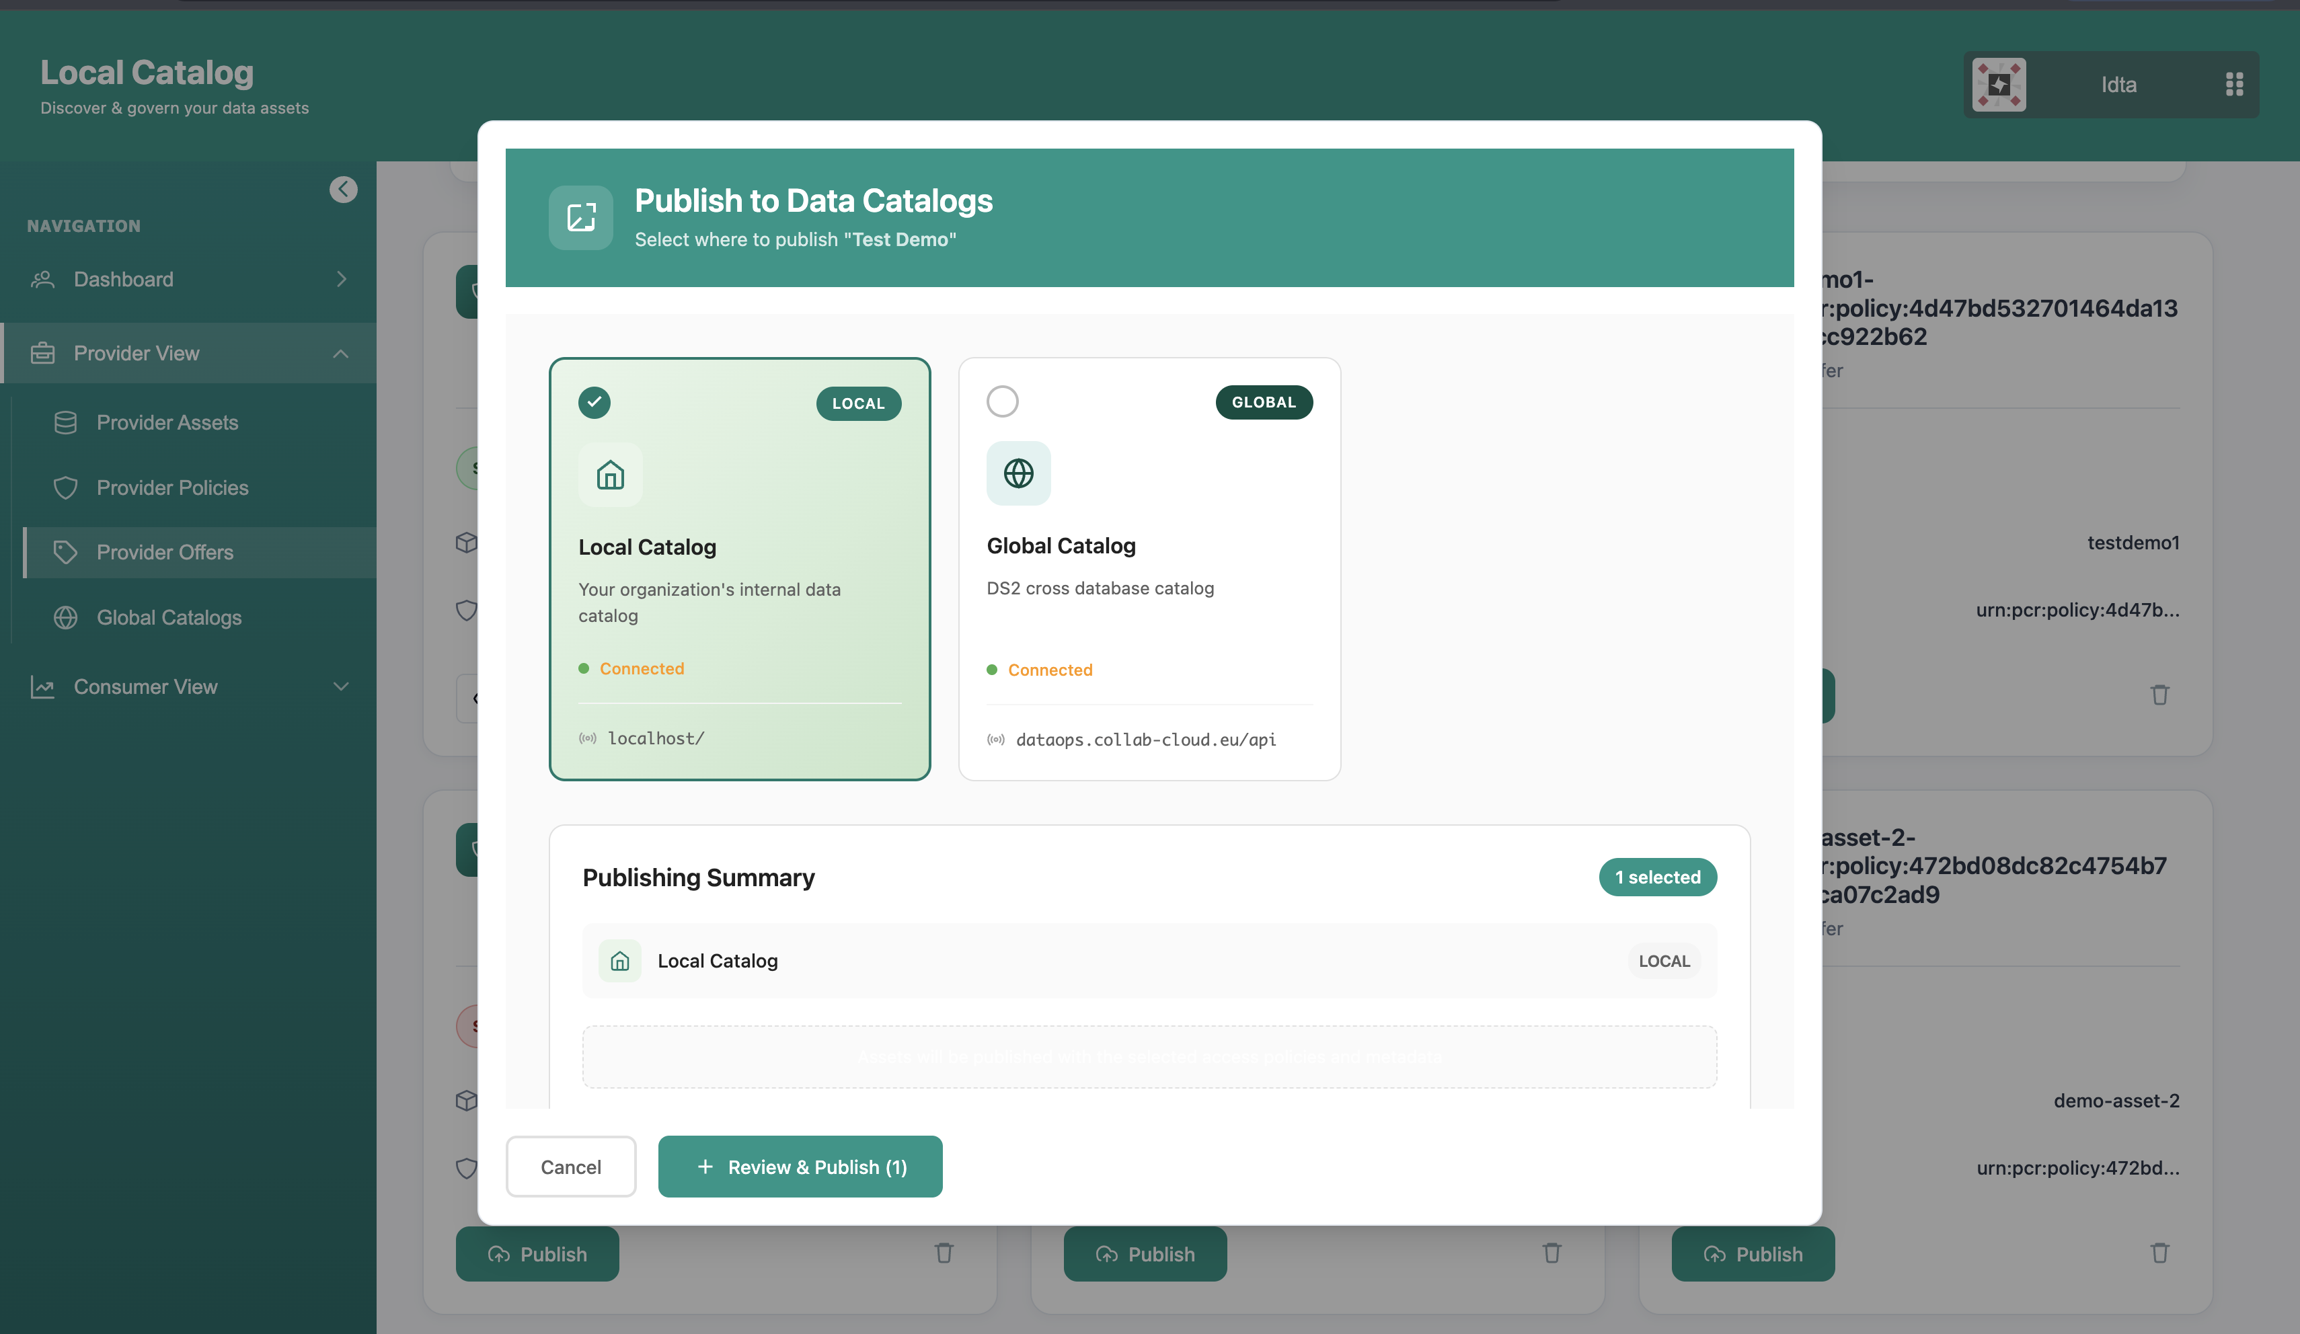Click the Dashboard people icon

click(43, 279)
